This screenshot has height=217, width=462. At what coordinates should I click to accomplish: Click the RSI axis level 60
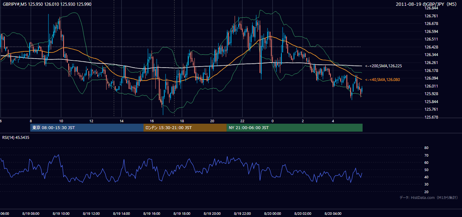click(426, 162)
